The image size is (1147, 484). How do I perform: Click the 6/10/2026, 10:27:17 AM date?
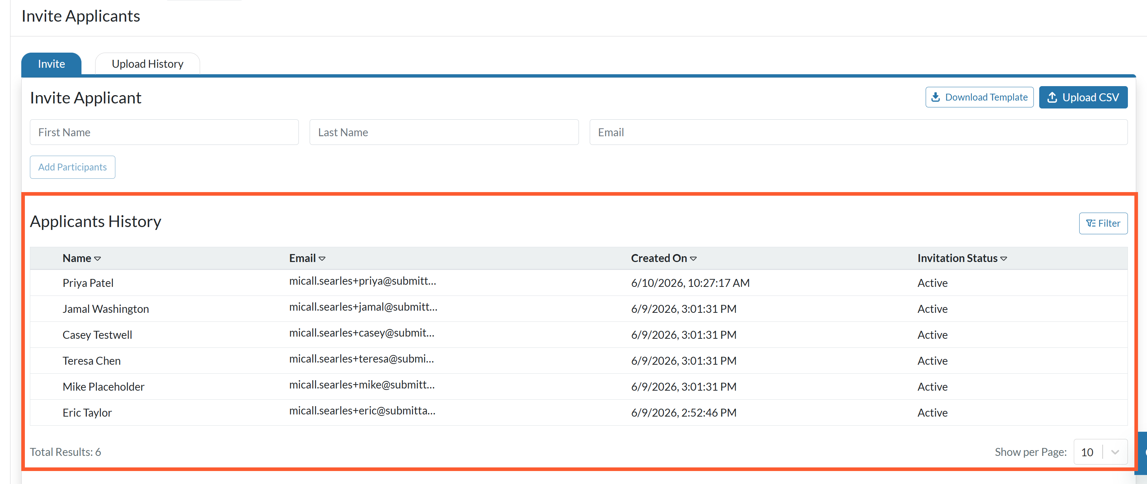(690, 283)
